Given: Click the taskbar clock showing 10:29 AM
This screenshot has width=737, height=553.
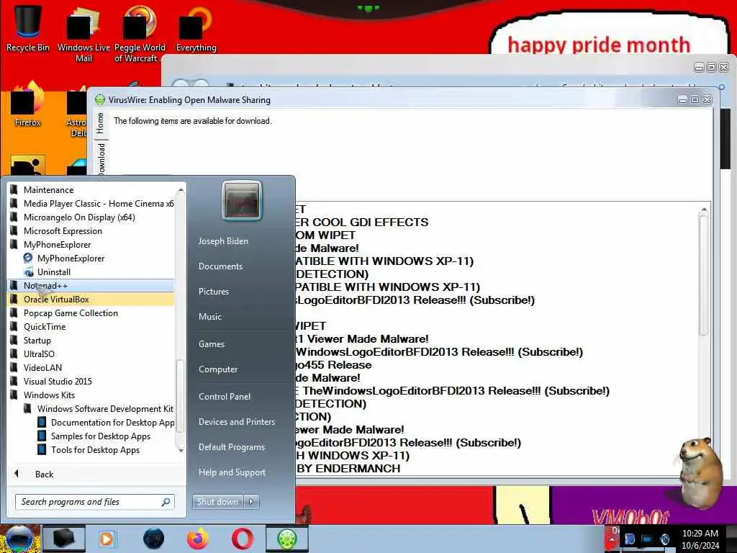Looking at the screenshot, I should point(700,539).
